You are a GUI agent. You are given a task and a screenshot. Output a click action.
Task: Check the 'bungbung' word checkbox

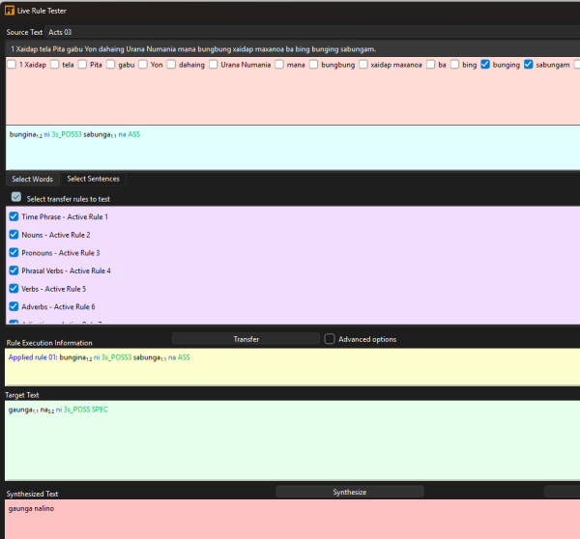pyautogui.click(x=313, y=65)
